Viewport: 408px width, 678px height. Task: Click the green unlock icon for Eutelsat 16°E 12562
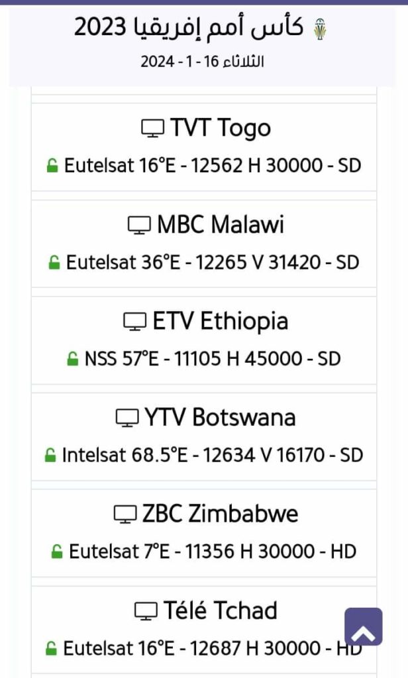(x=52, y=166)
